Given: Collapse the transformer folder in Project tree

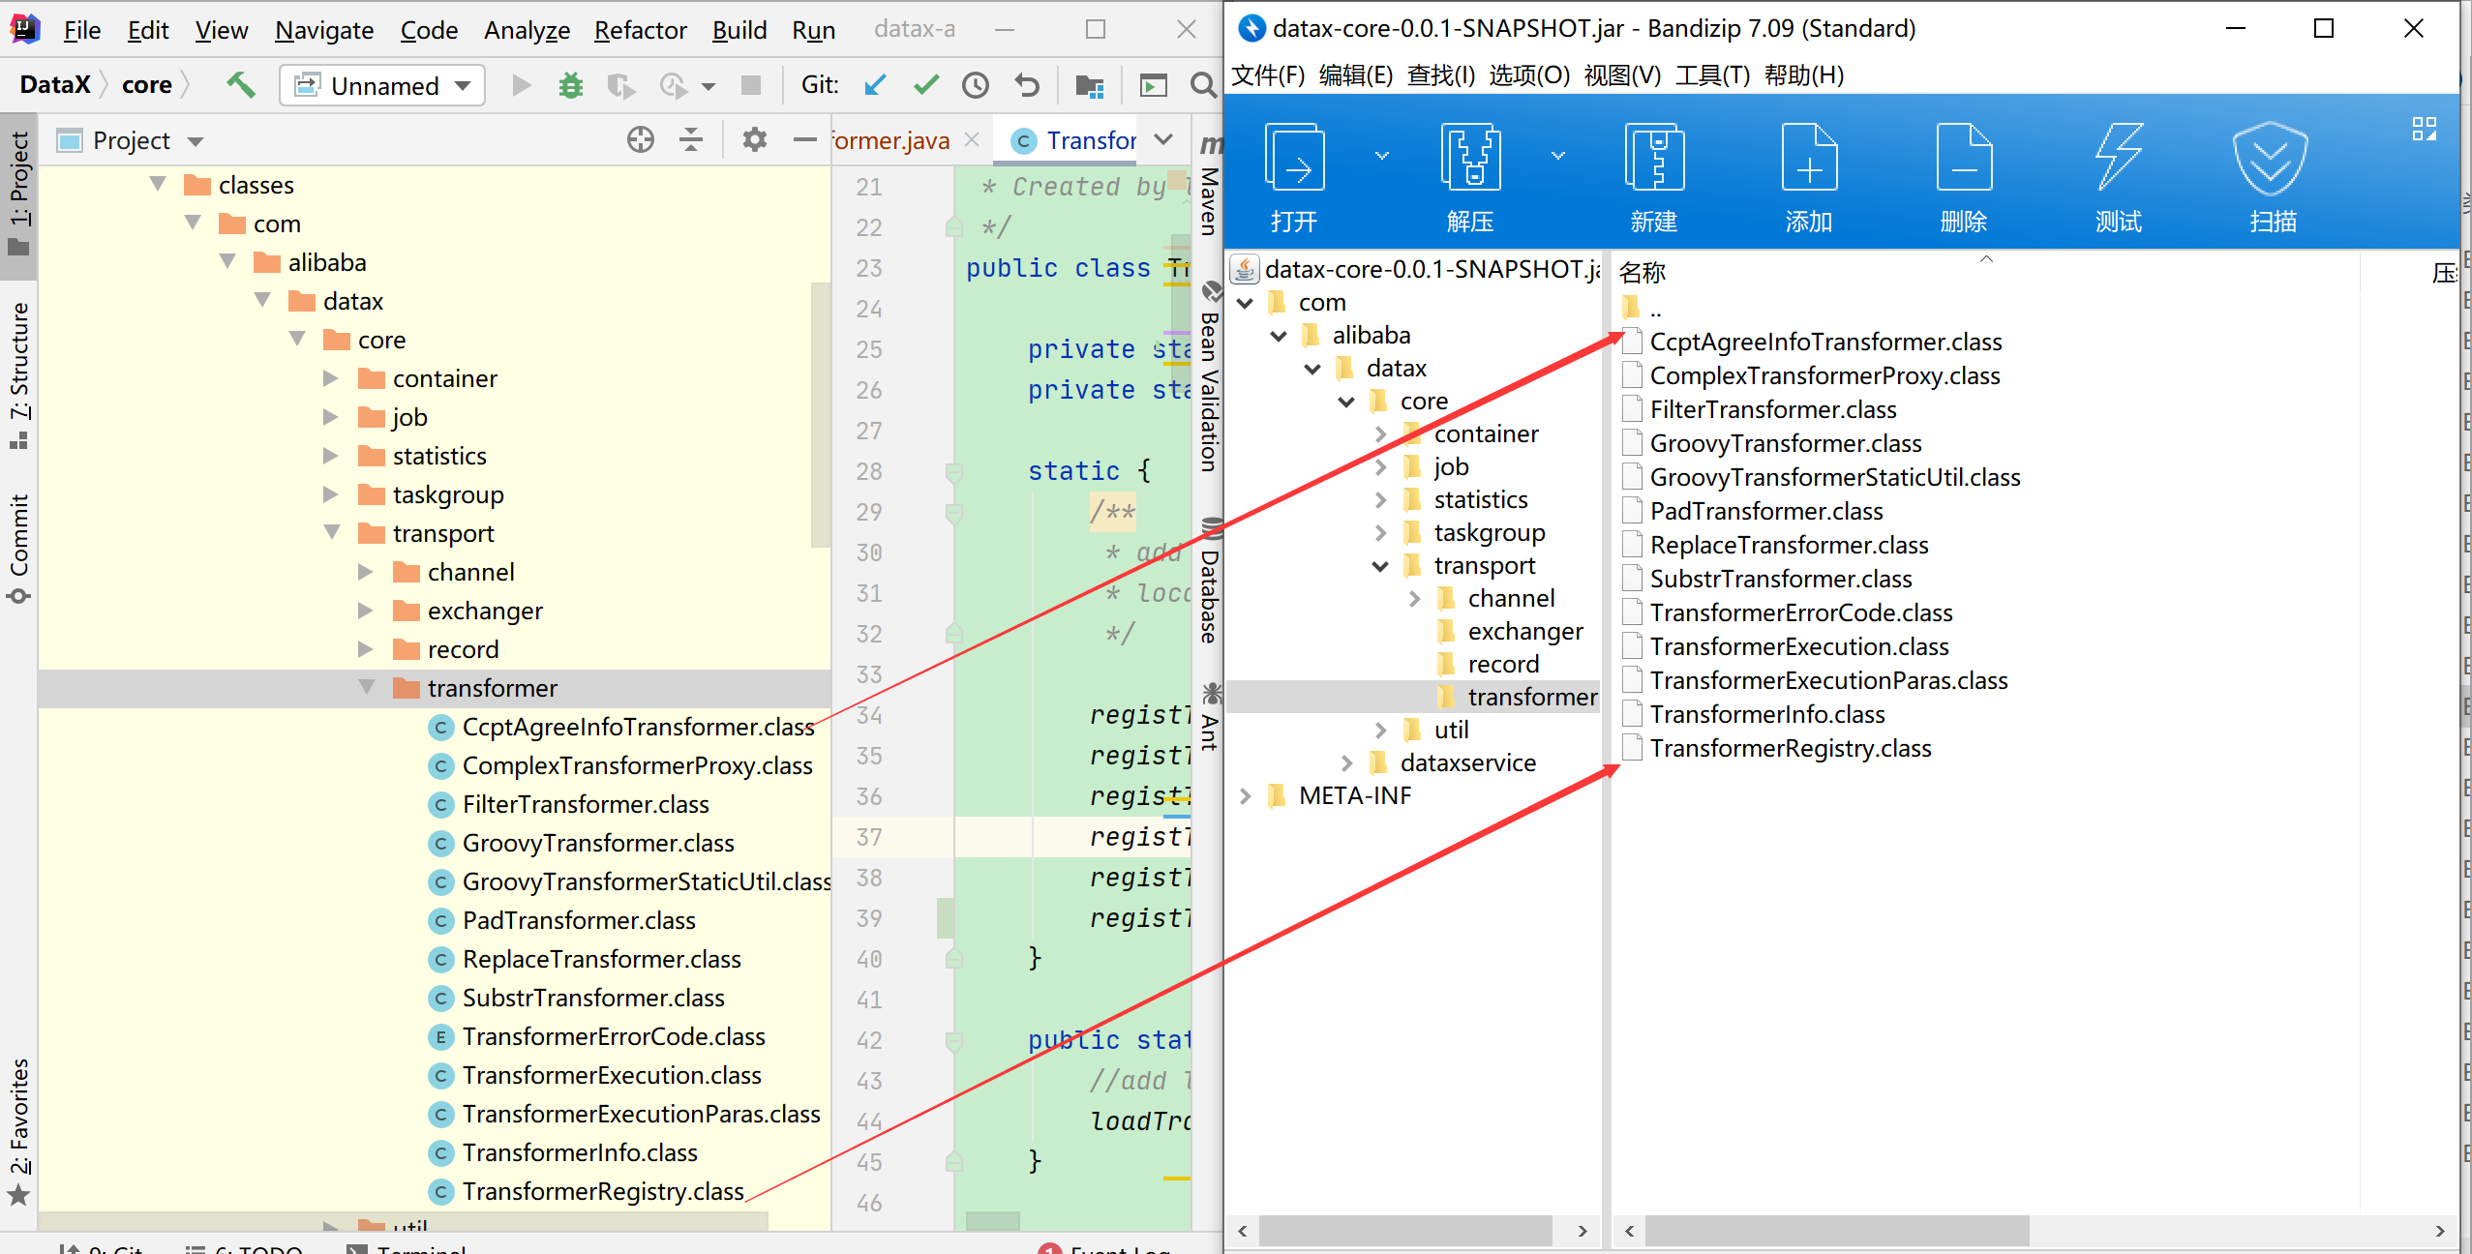Looking at the screenshot, I should [367, 688].
